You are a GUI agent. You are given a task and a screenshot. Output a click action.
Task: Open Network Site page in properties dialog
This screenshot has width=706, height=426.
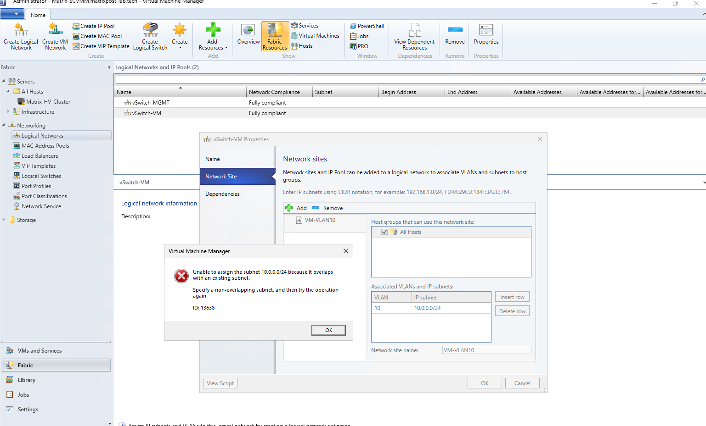(x=237, y=177)
